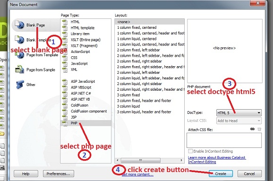Select the XSLT (Entire page) page type
The height and width of the screenshot is (181, 273).
[85, 40]
